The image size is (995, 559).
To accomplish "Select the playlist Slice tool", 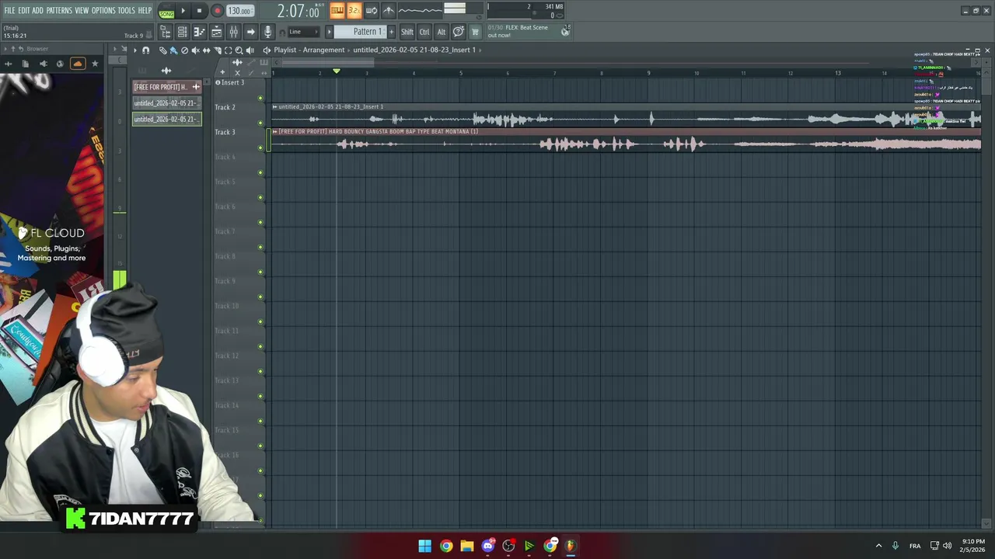I will [x=217, y=50].
